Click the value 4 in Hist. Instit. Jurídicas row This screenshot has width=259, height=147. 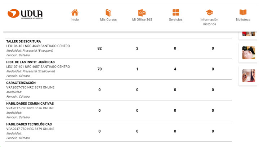coord(175,69)
